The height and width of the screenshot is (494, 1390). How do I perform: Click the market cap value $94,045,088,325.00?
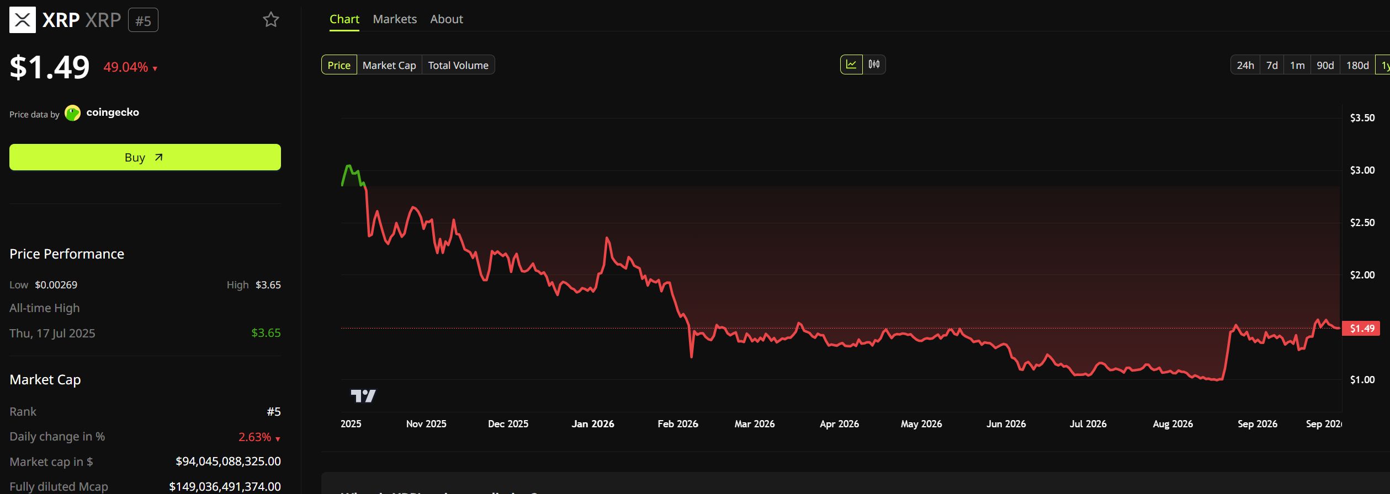pyautogui.click(x=228, y=461)
